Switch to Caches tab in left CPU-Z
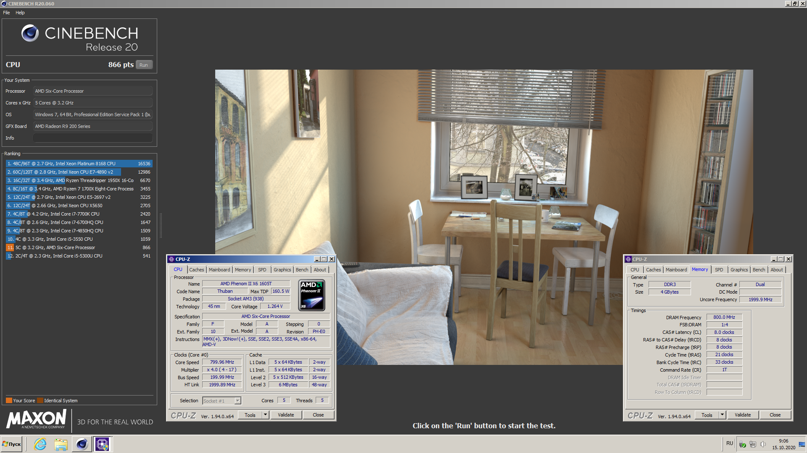This screenshot has height=453, width=807. (196, 270)
